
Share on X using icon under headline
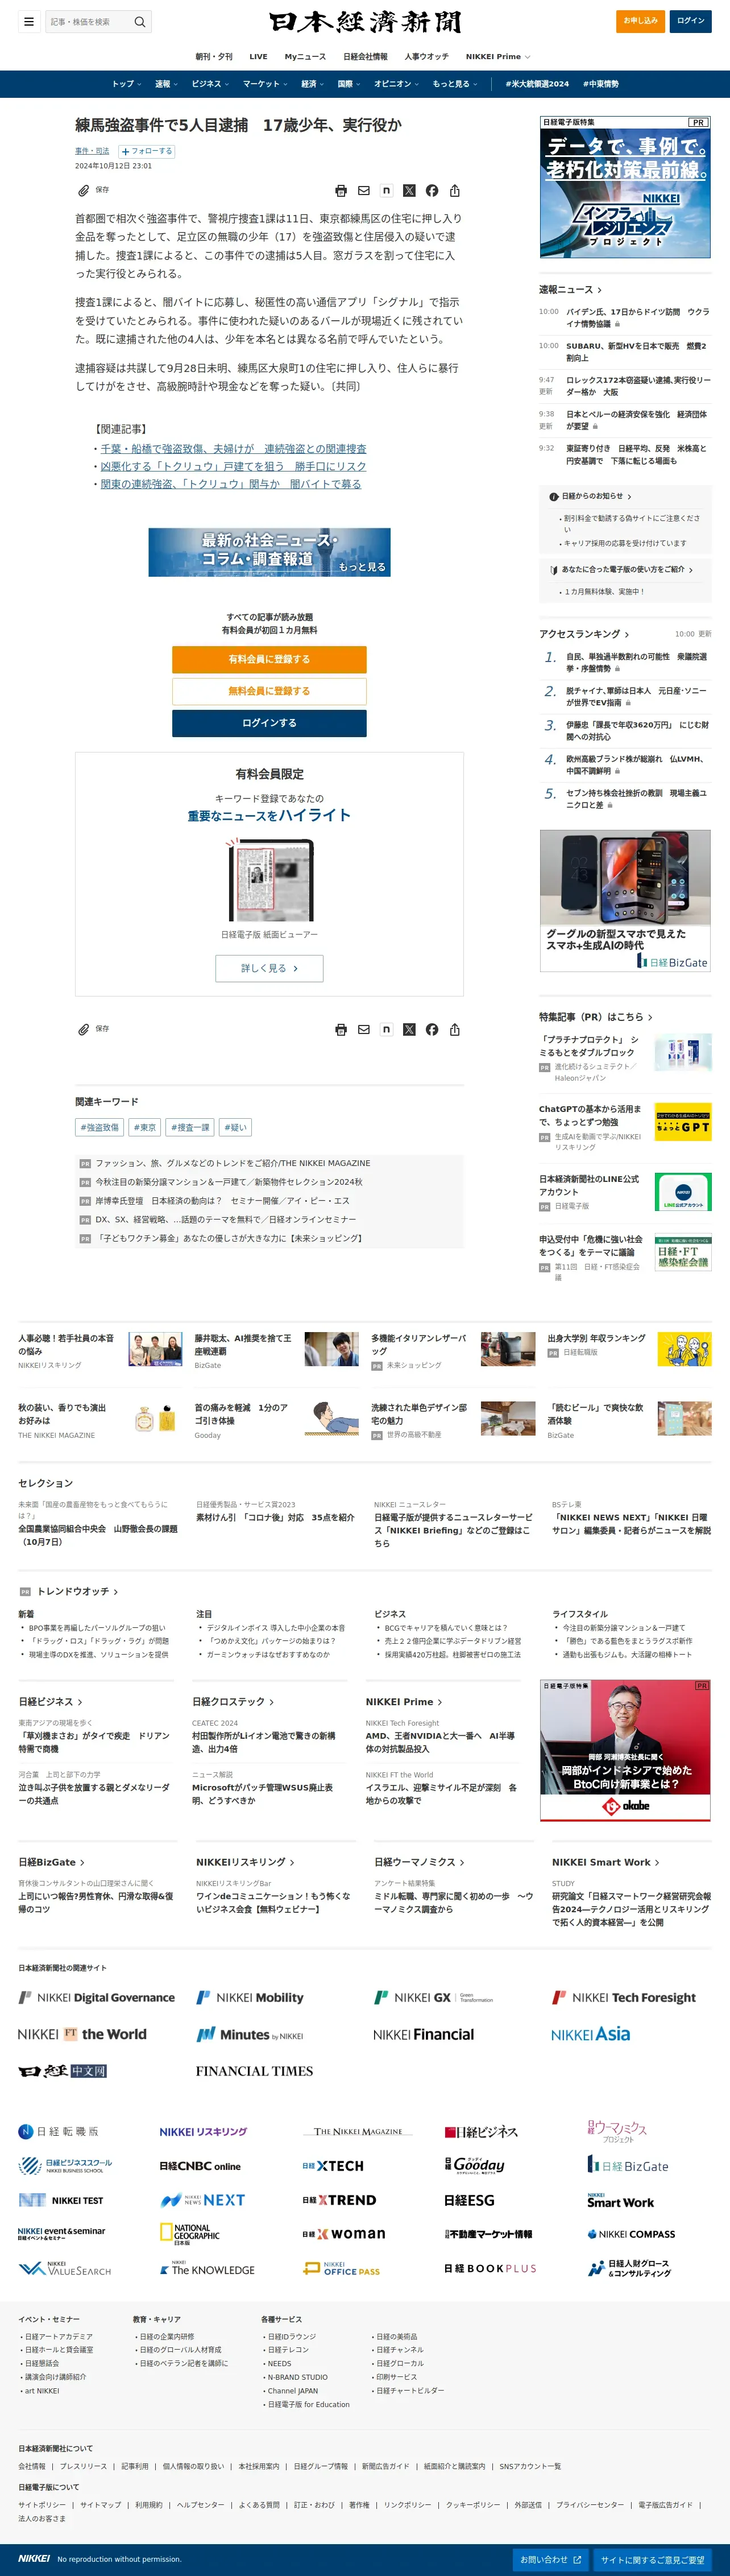[x=409, y=191]
